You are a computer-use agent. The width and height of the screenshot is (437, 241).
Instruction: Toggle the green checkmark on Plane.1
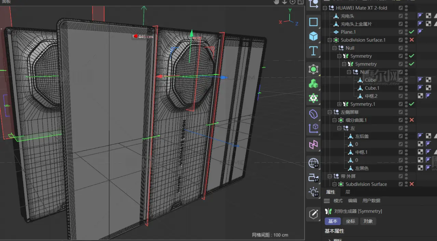(x=412, y=32)
